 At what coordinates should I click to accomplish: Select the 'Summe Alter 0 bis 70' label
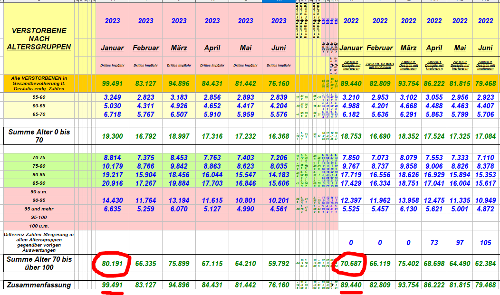[39, 136]
